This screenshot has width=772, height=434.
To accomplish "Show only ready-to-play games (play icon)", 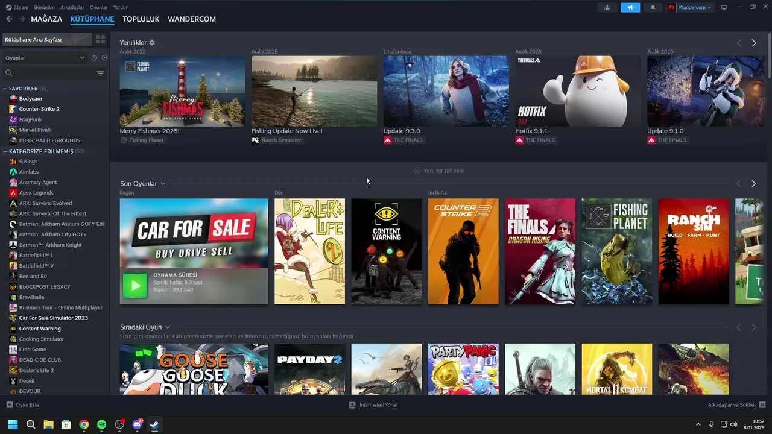I will pos(104,58).
